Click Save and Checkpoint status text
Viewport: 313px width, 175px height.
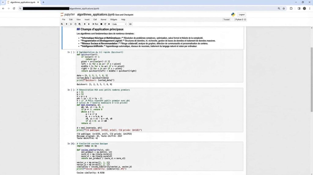124,15
